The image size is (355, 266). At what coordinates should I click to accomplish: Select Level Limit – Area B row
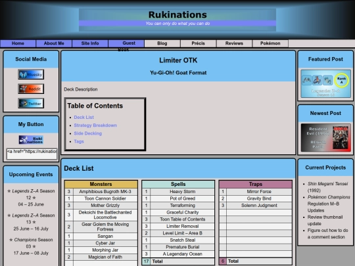point(178,233)
